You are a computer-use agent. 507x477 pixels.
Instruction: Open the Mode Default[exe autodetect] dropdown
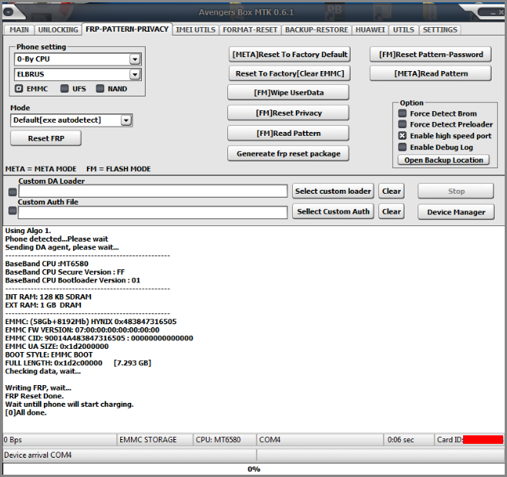[126, 120]
